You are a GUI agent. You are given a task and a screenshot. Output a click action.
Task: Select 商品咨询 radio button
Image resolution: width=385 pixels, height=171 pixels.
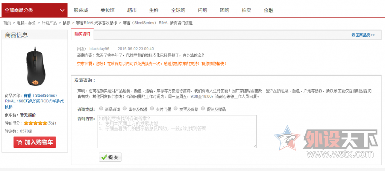(101, 108)
